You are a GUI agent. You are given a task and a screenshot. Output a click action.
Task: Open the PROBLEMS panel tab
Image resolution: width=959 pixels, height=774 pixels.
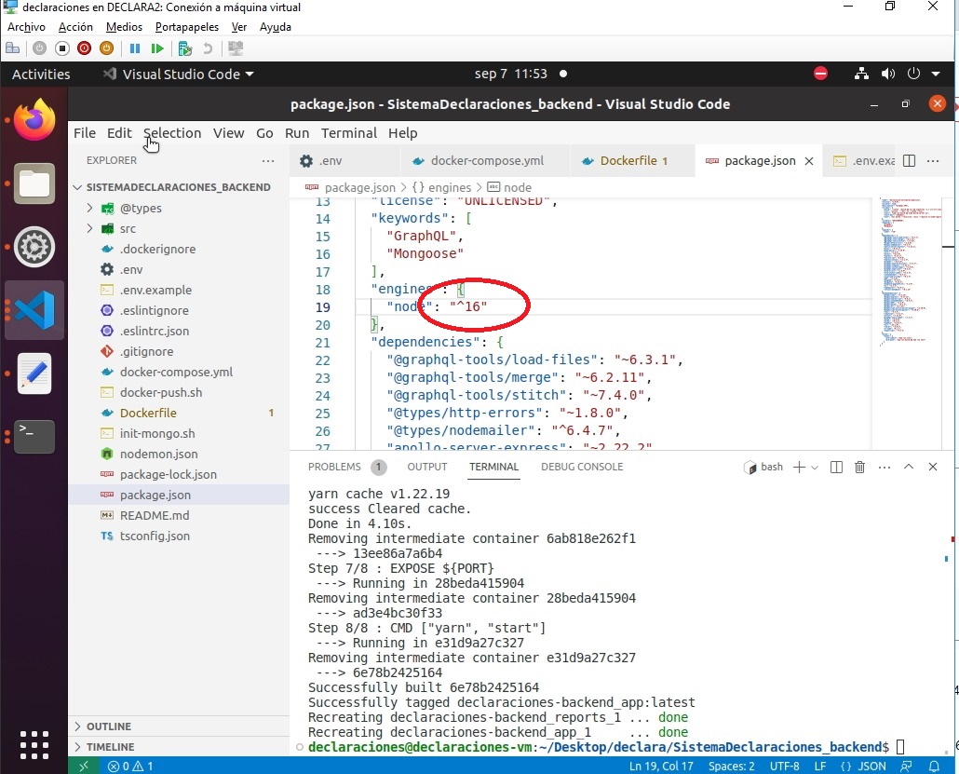pos(334,467)
